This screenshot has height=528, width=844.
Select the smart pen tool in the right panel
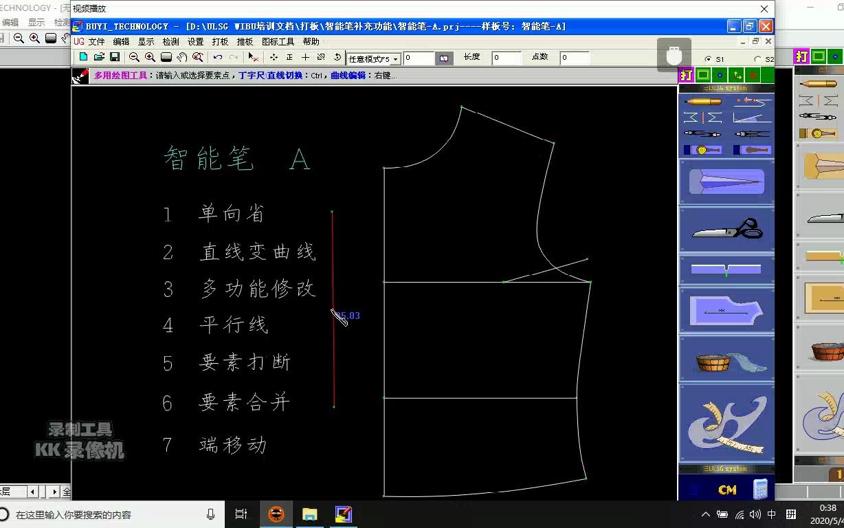[x=702, y=102]
